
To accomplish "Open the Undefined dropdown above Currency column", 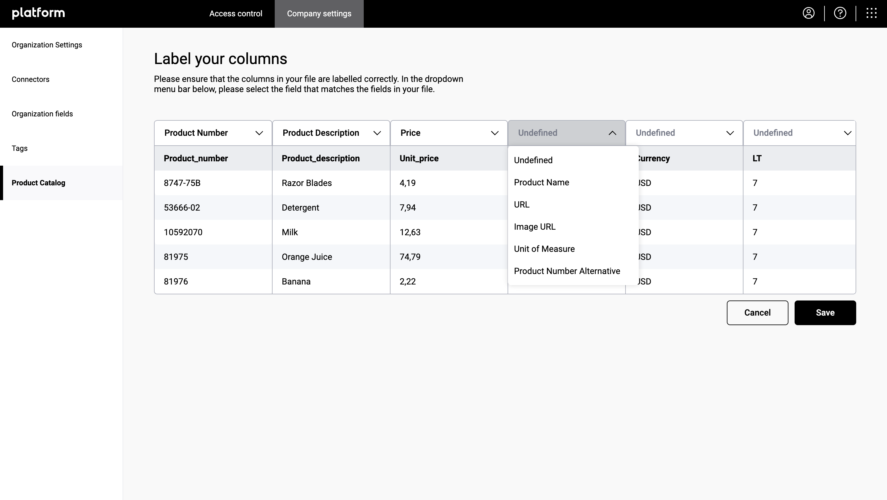I will [684, 133].
